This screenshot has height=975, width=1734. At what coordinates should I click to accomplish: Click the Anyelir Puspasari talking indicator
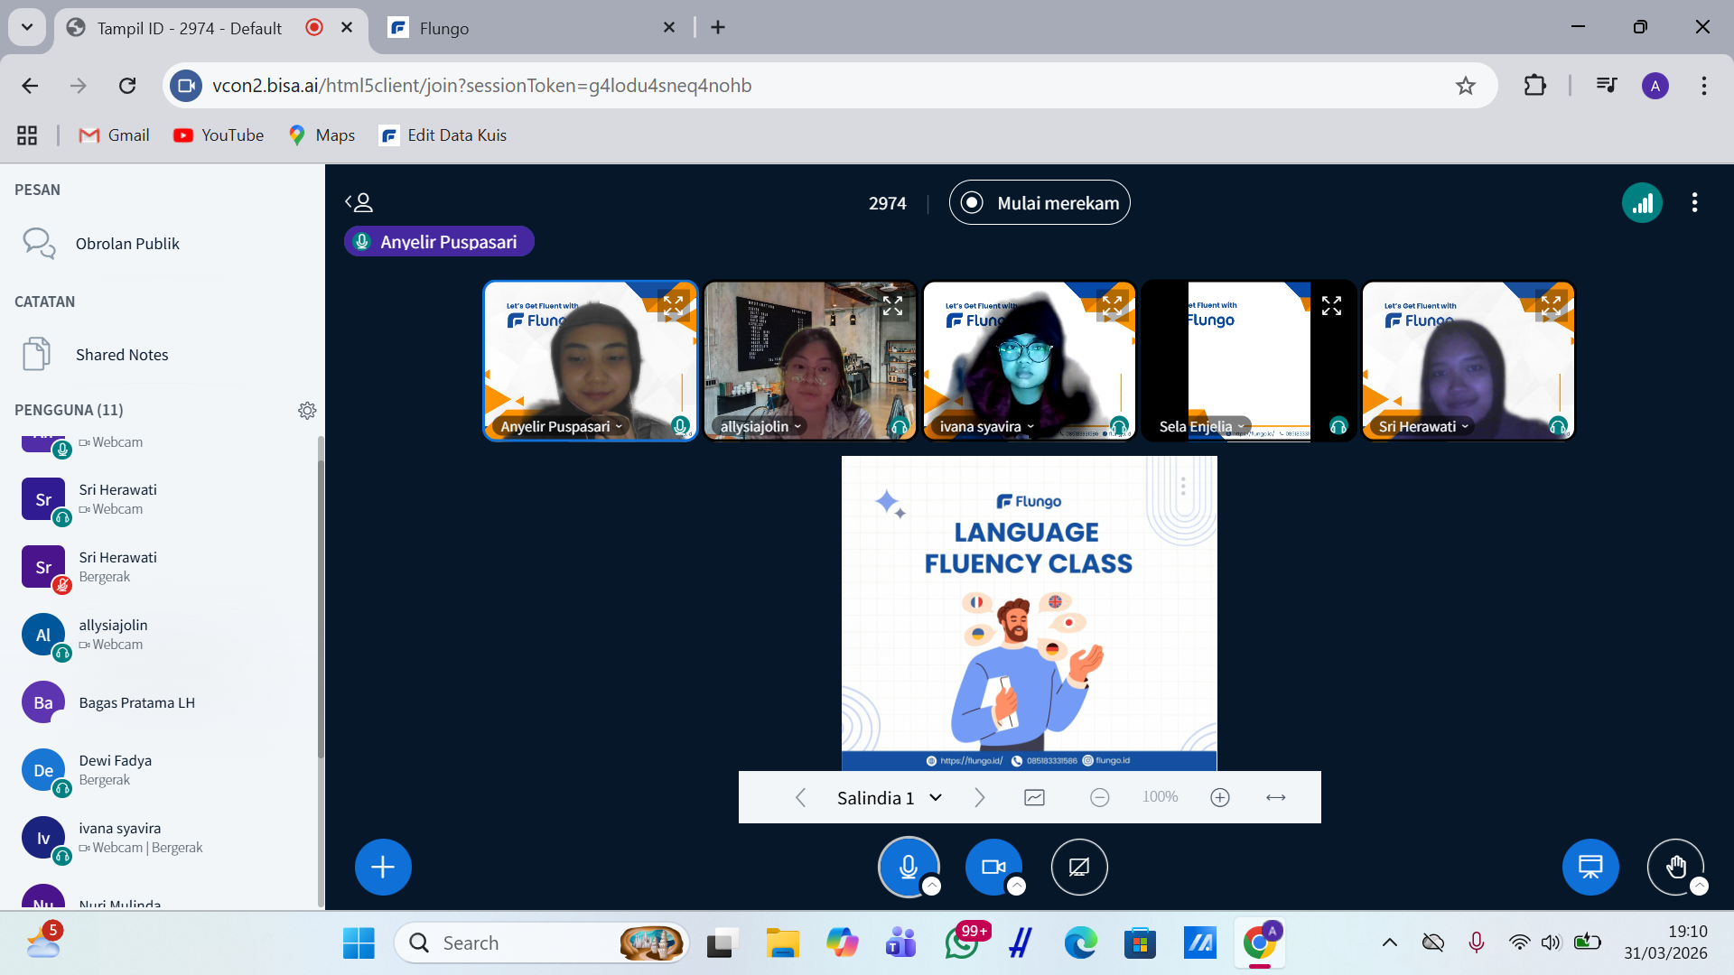[439, 241]
